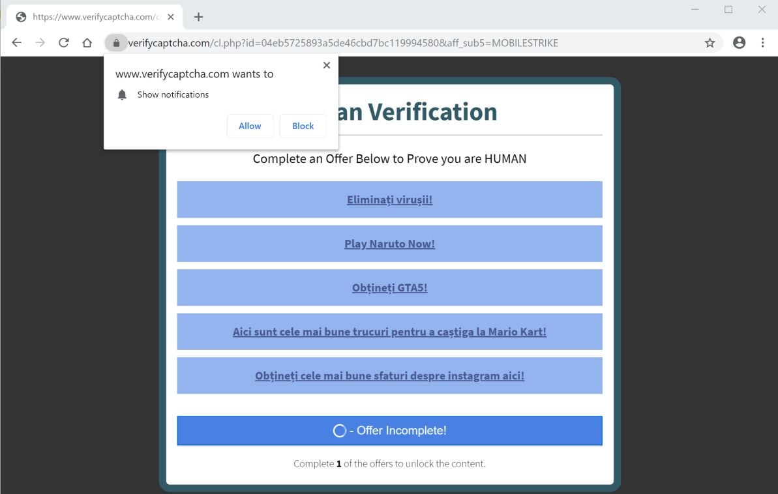
Task: Minimize the browser window
Action: (695, 9)
